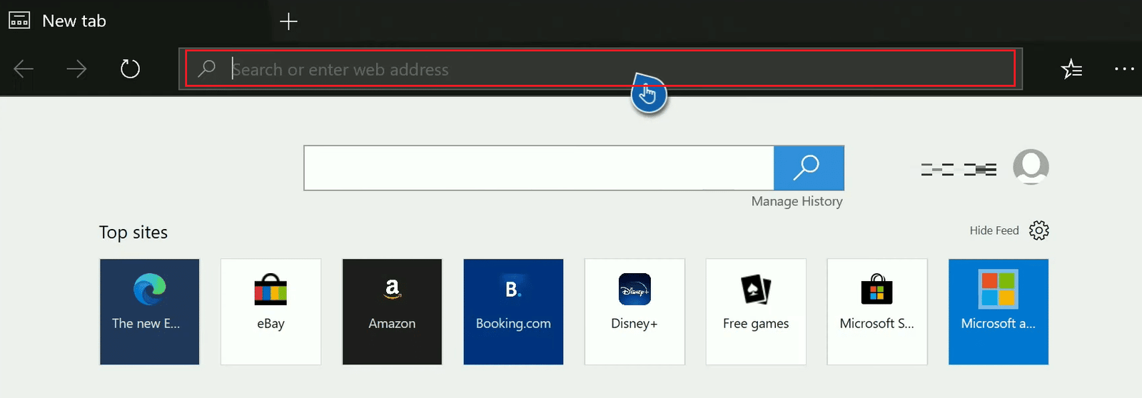
Task: Go forward using the right arrow
Action: click(x=76, y=69)
